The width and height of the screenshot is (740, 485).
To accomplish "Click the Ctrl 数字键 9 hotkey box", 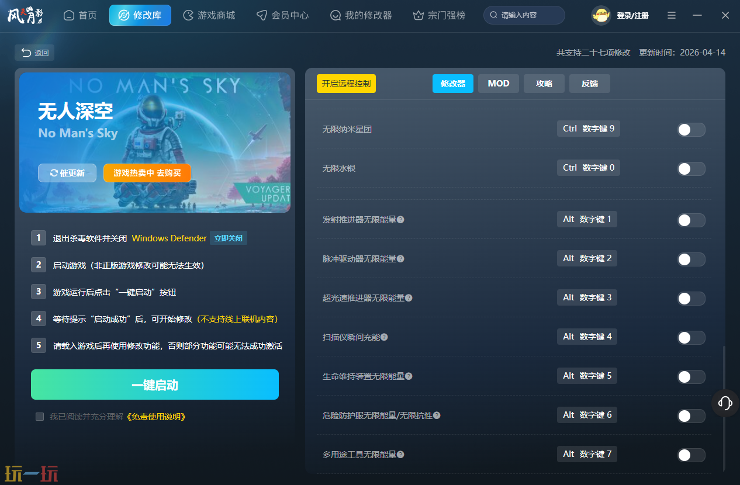I will click(x=589, y=129).
